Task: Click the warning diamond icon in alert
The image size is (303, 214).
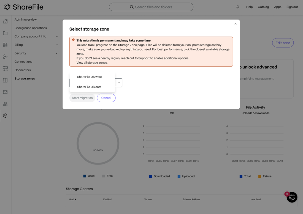Action: click(x=74, y=40)
